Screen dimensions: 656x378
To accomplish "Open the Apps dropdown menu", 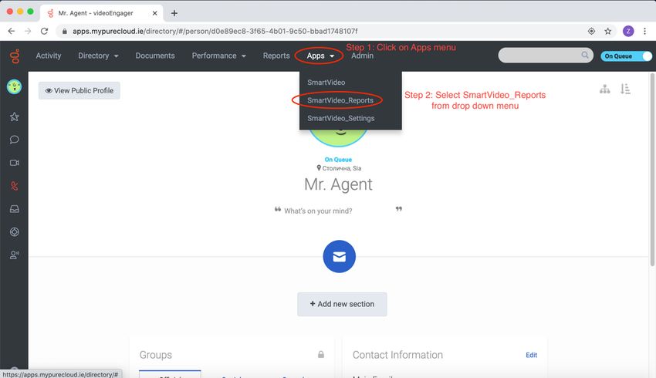I will click(x=320, y=56).
